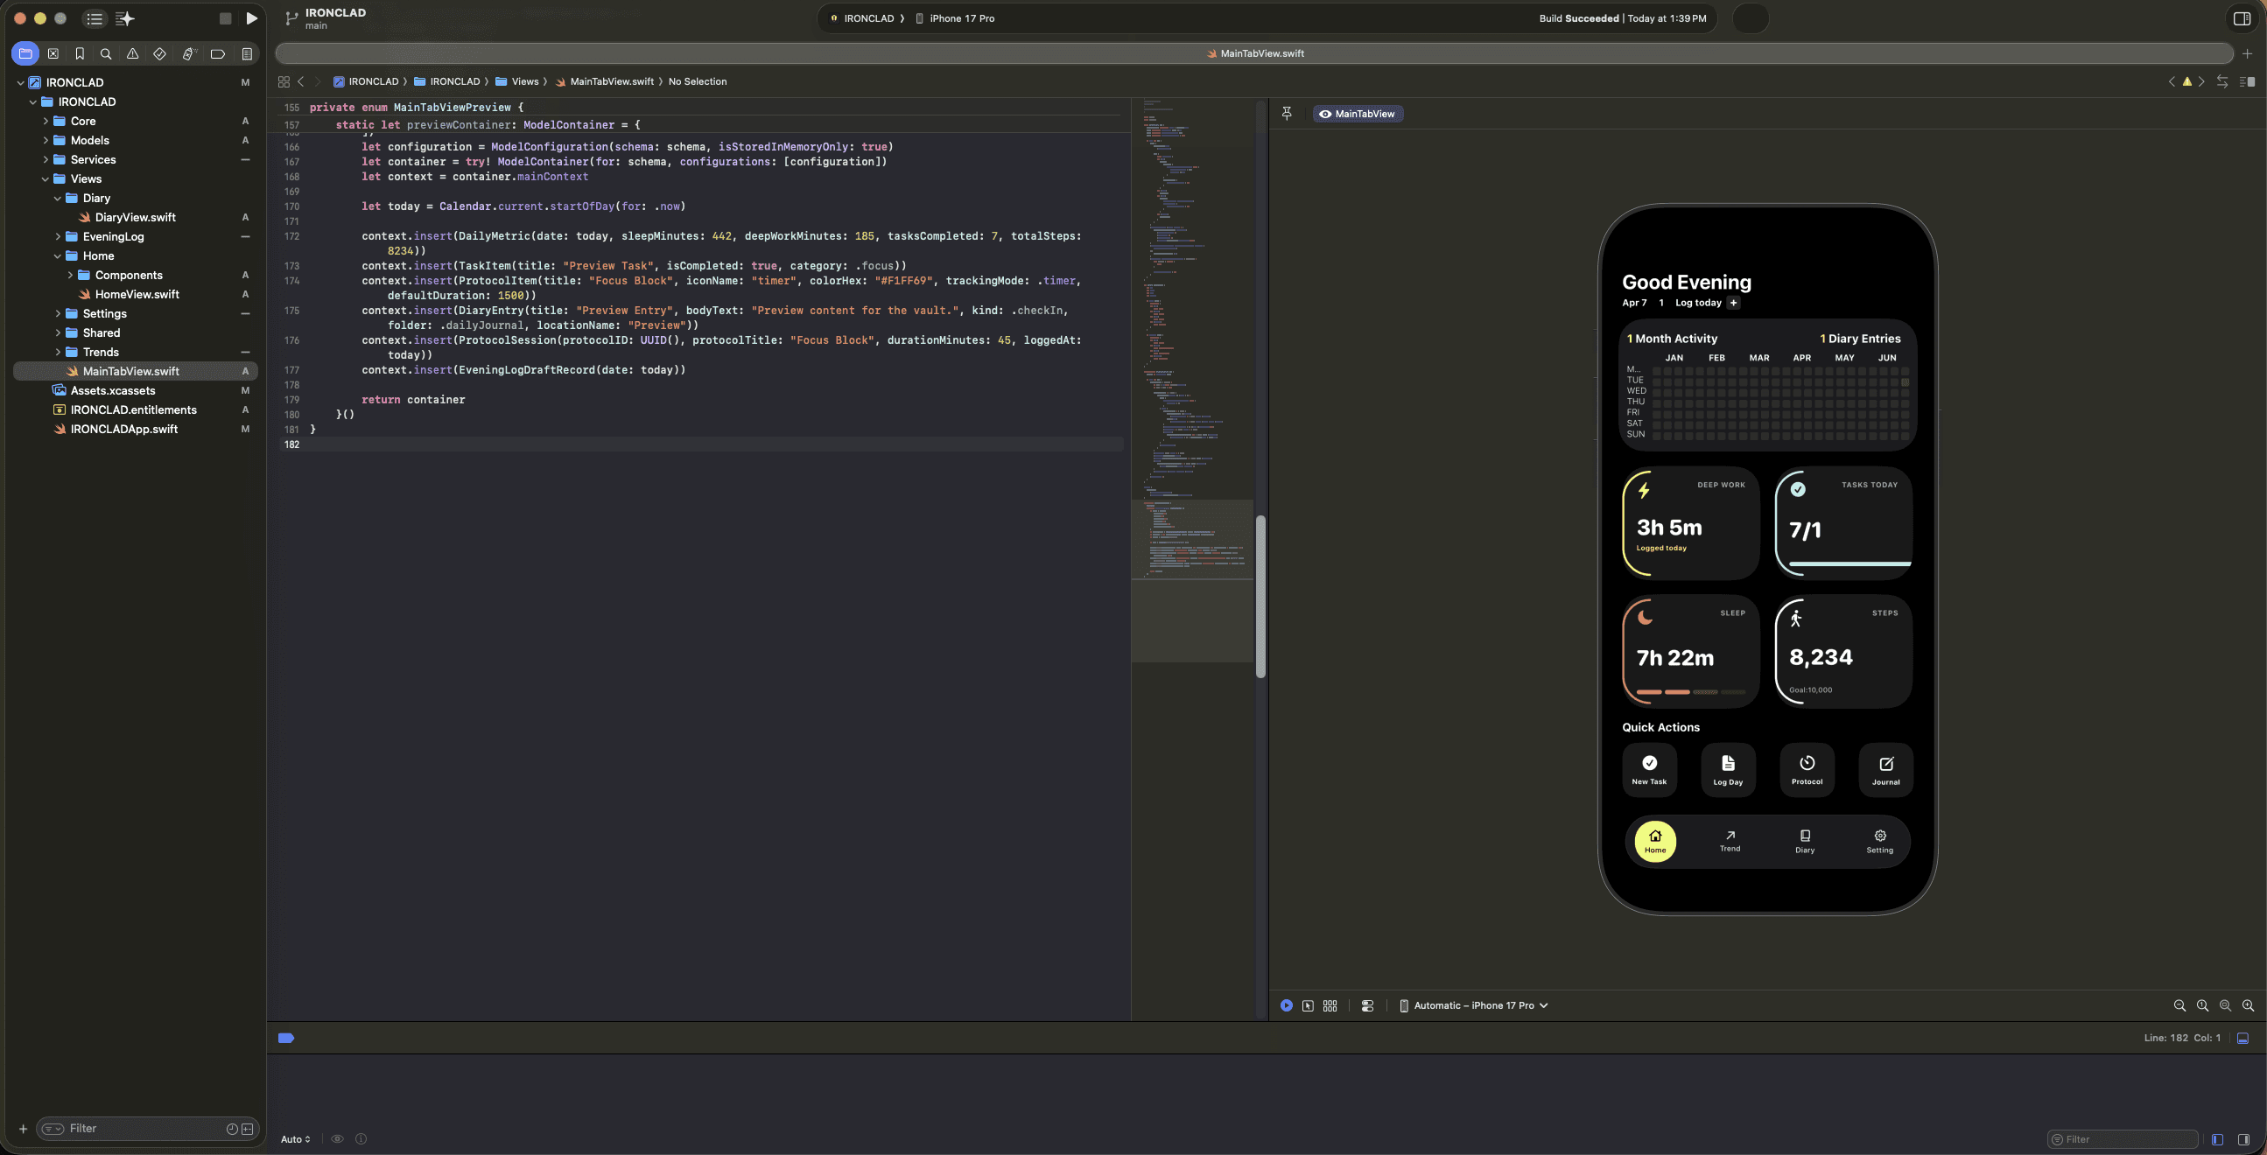This screenshot has height=1155, width=2267.
Task: Stop the running build
Action: coord(225,18)
